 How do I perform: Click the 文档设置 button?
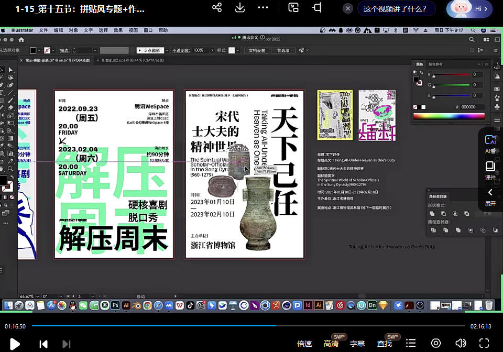(x=256, y=50)
